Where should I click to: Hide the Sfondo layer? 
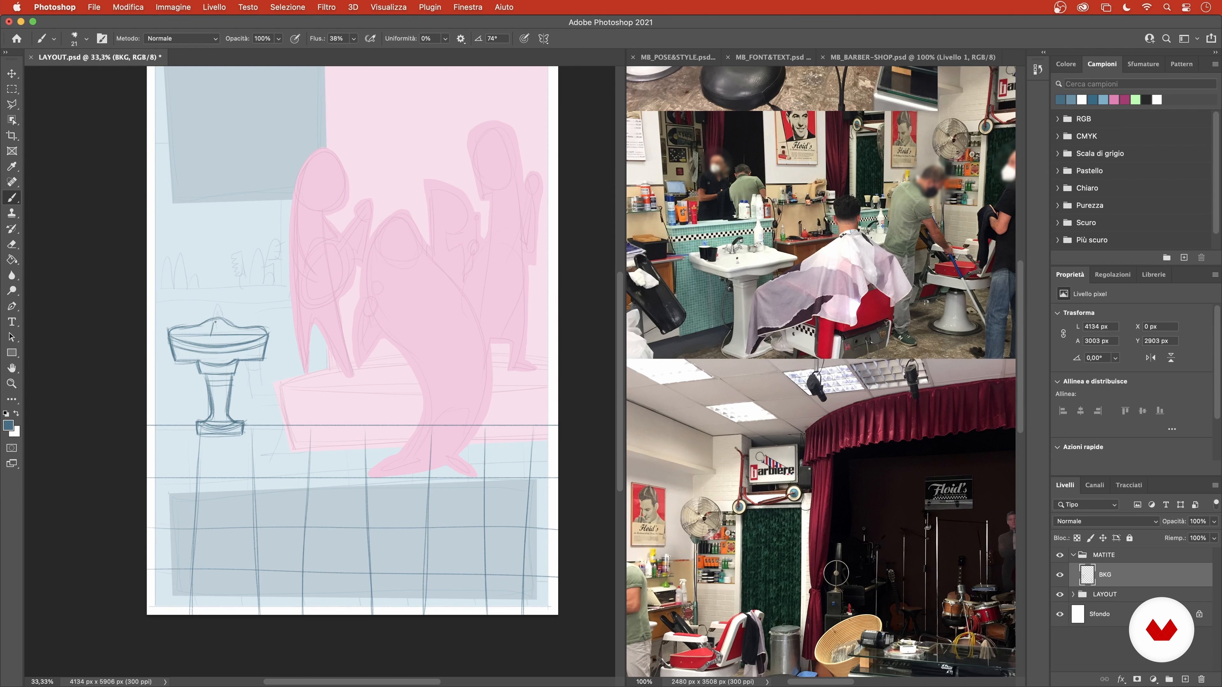1060,614
